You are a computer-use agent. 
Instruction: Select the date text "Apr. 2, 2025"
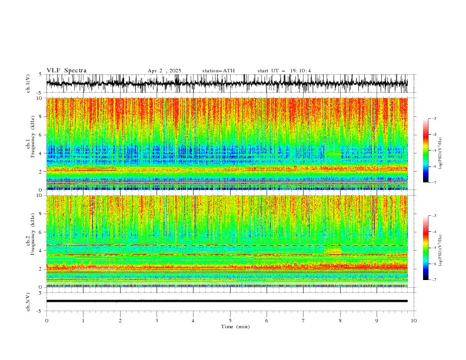pos(164,71)
